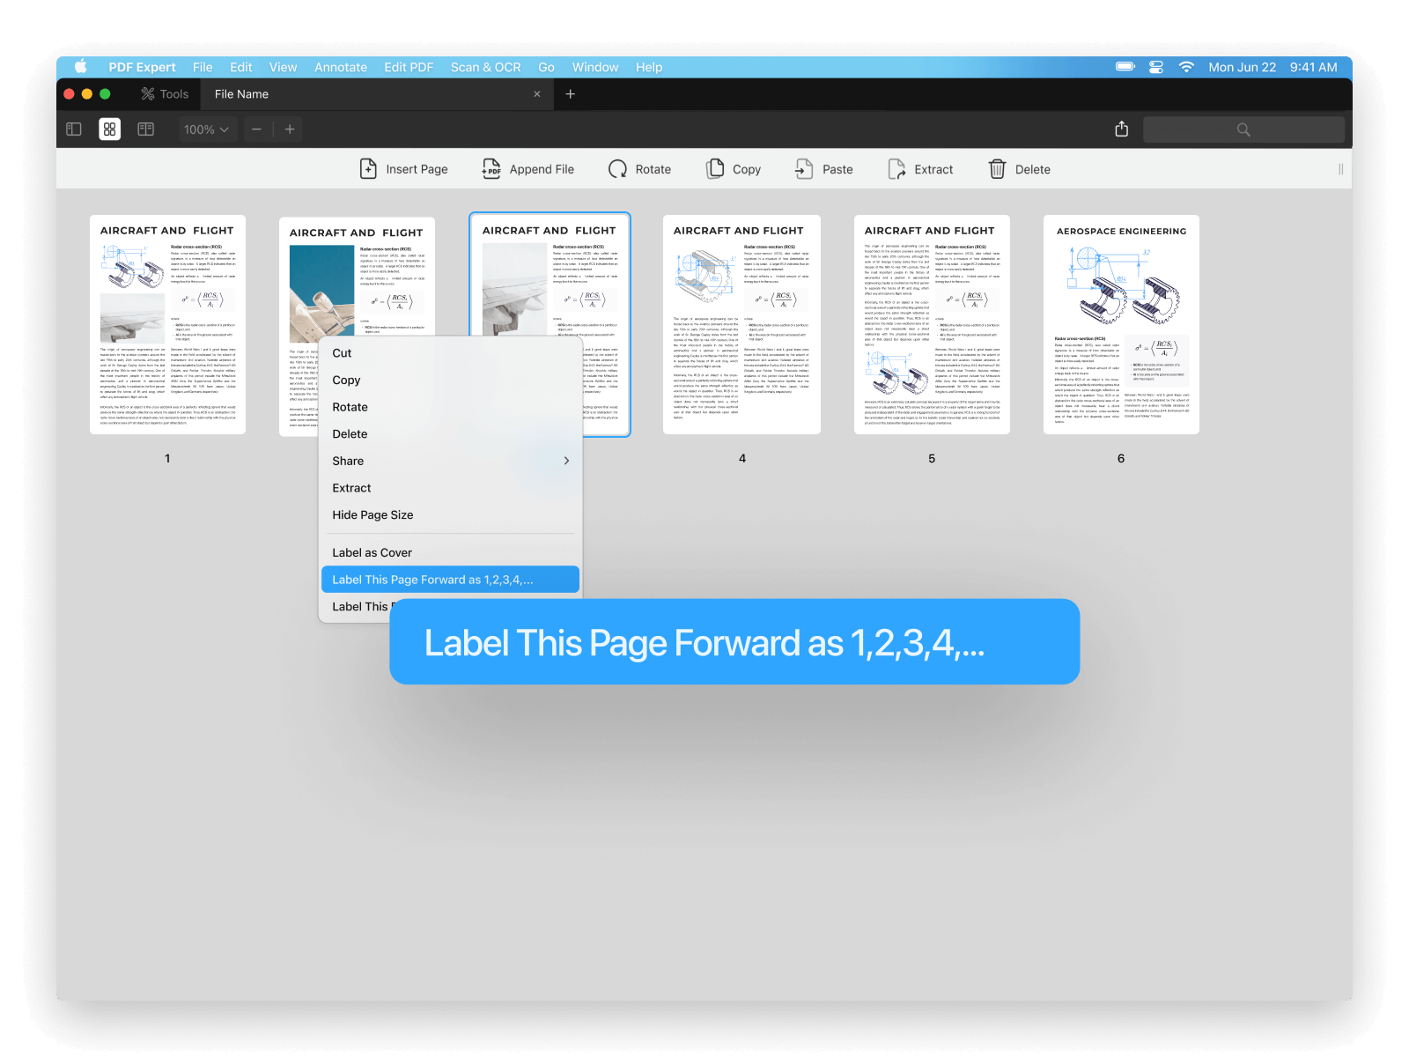The width and height of the screenshot is (1409, 1057).
Task: Toggle two-page split view
Action: click(146, 129)
